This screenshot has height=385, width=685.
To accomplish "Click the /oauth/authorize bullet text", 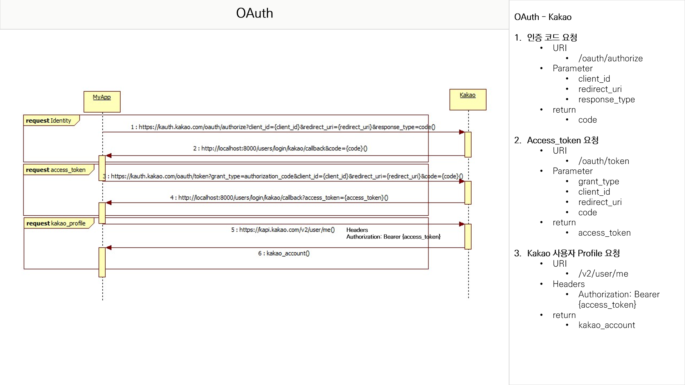I will (610, 58).
